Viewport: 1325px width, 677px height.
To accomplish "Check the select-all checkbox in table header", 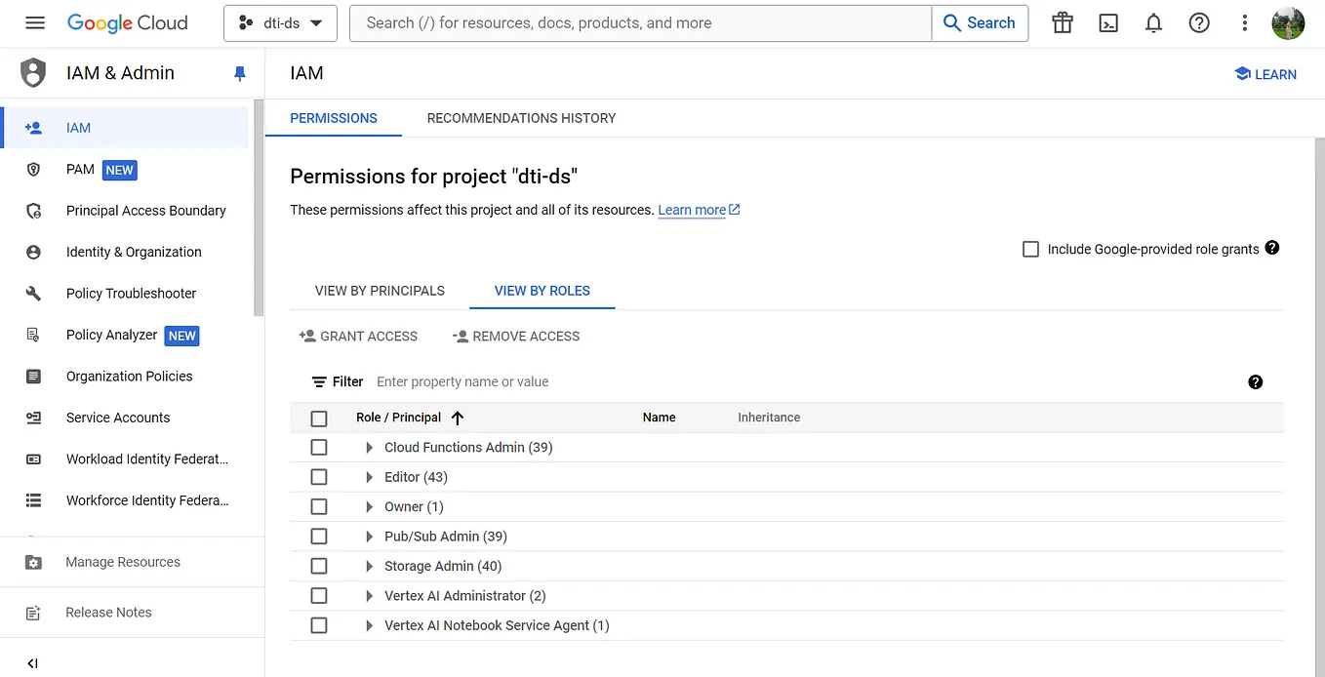I will tap(319, 418).
